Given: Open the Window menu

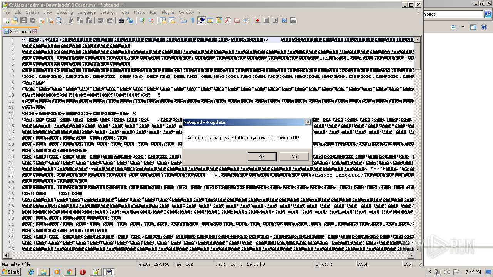Looking at the screenshot, I should pyautogui.click(x=187, y=12).
